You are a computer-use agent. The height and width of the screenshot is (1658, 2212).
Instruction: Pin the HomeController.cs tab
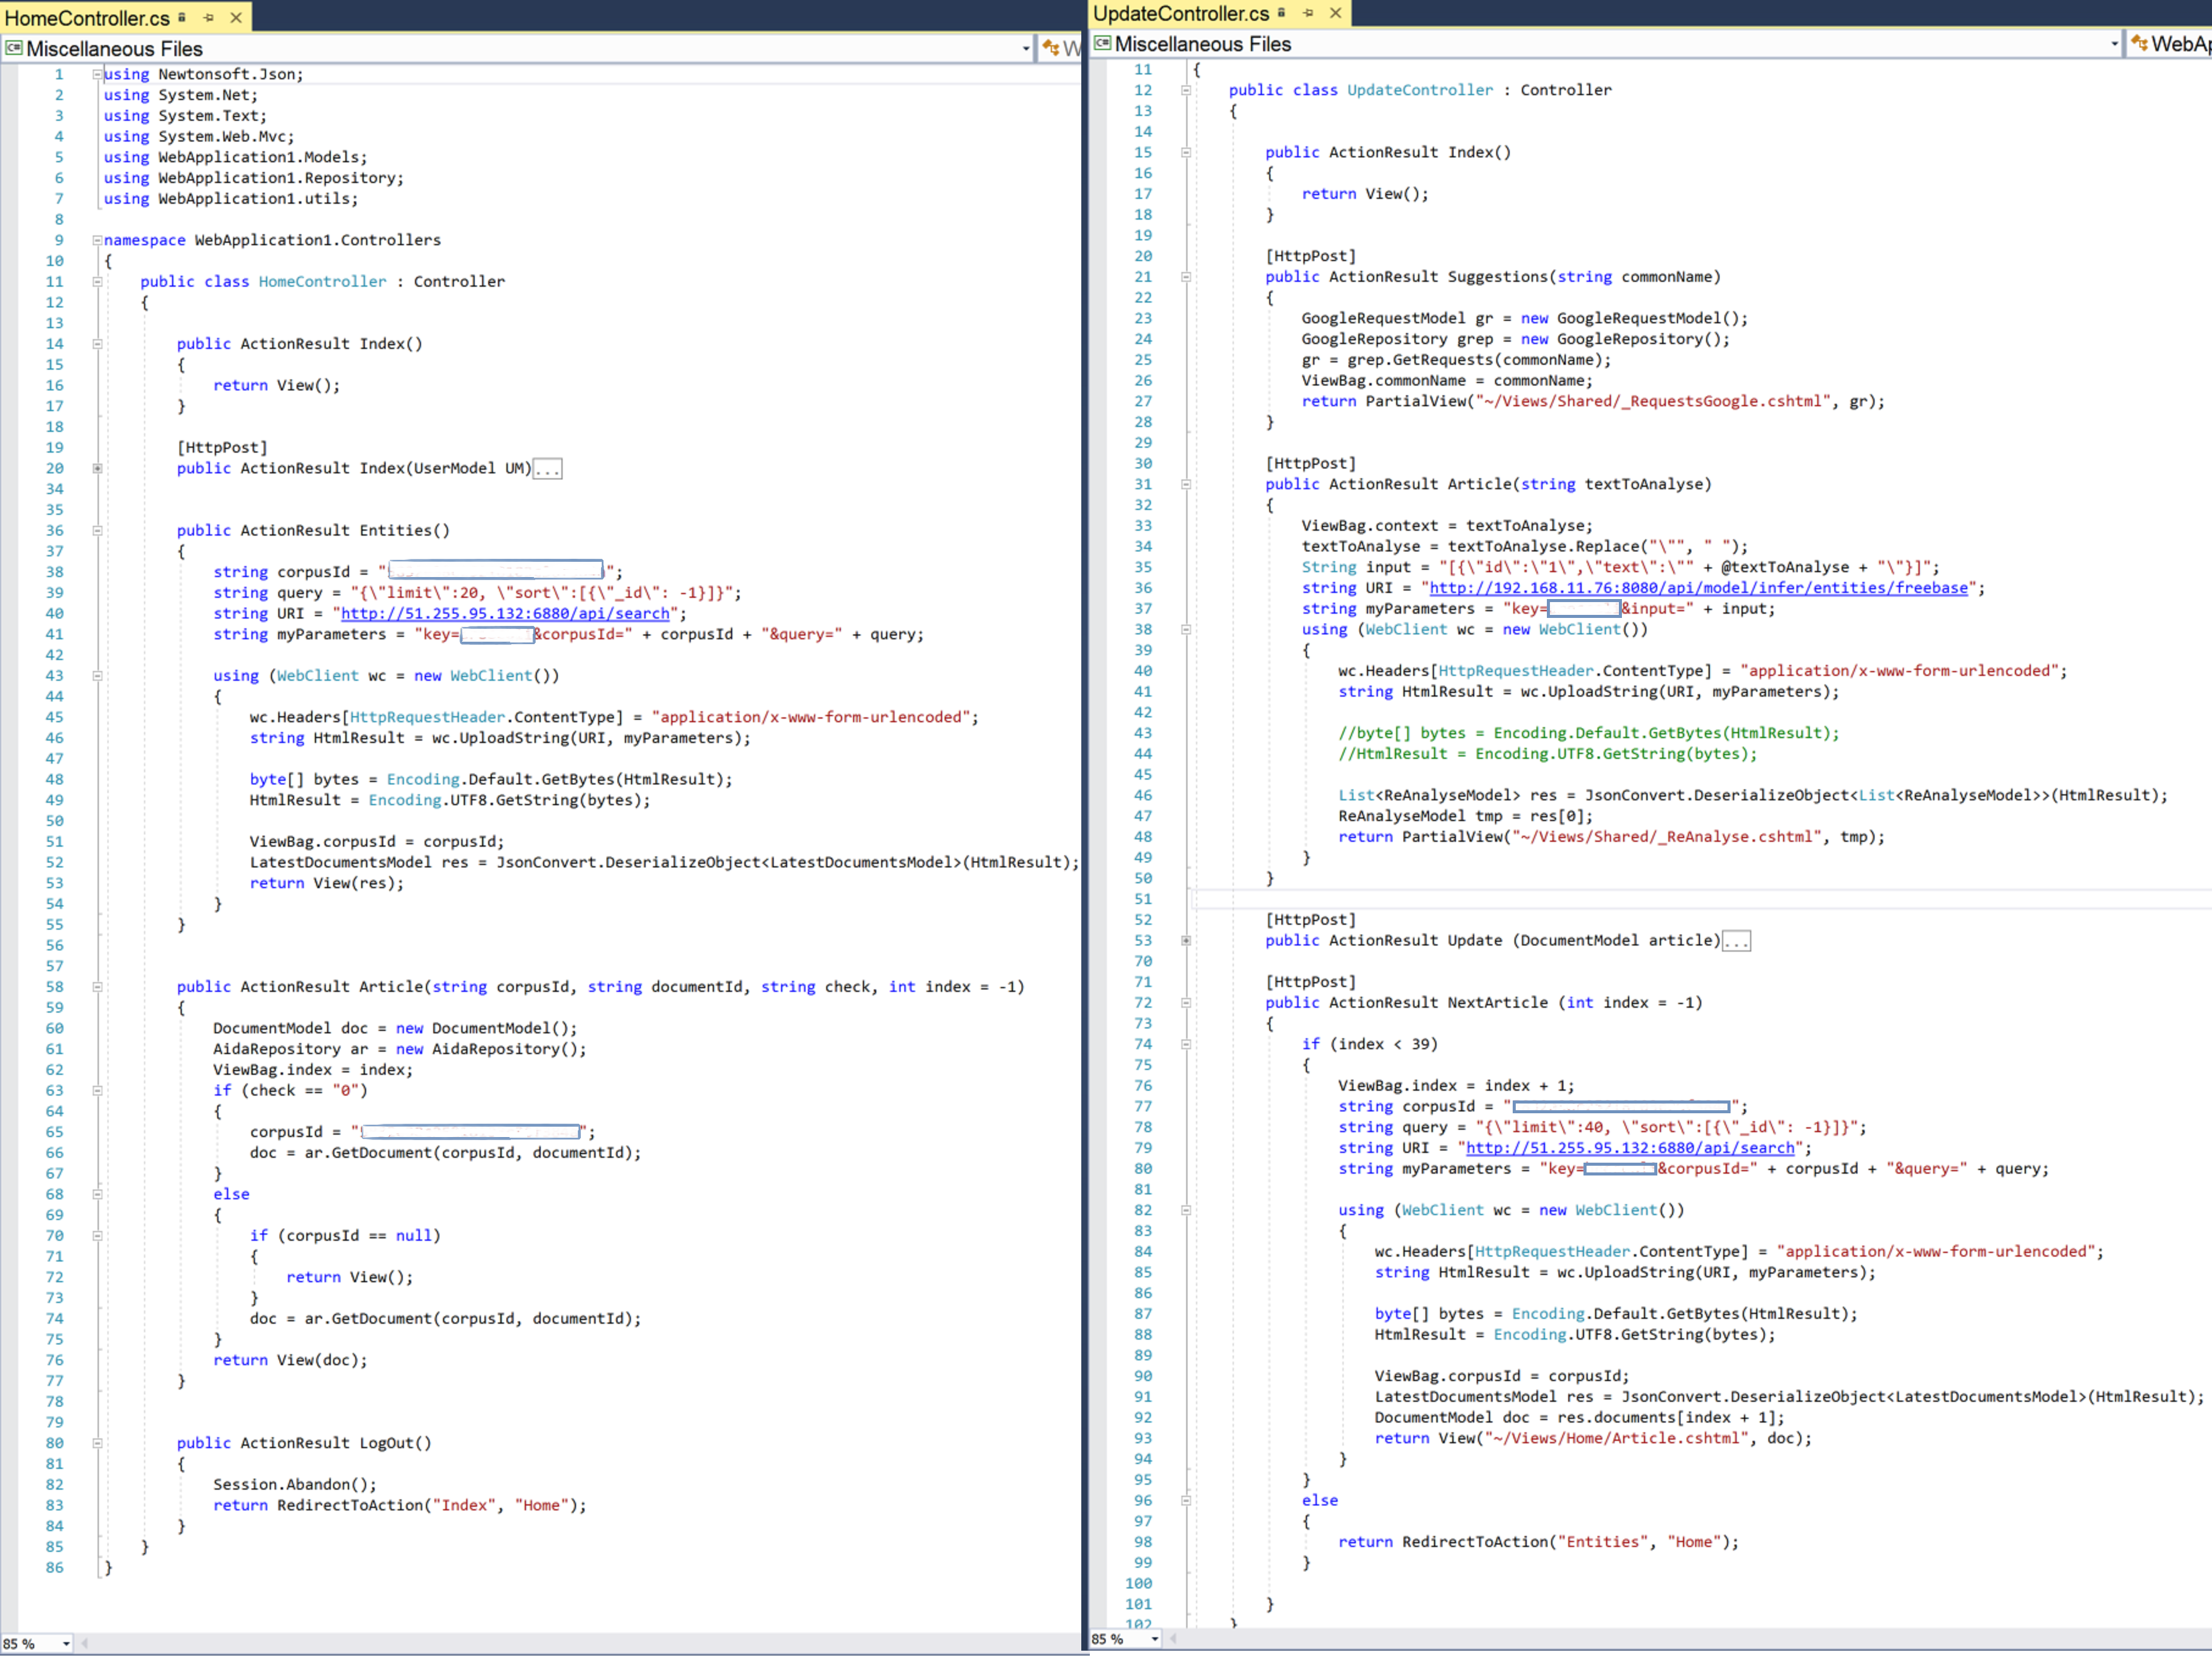pyautogui.click(x=208, y=18)
